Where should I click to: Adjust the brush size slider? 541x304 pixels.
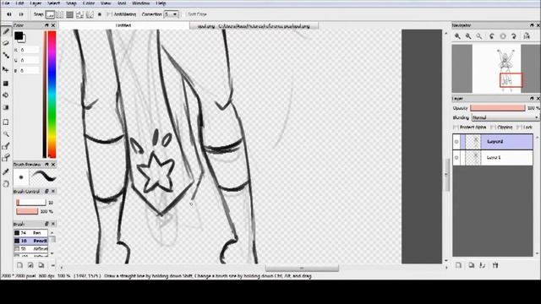pyautogui.click(x=30, y=203)
